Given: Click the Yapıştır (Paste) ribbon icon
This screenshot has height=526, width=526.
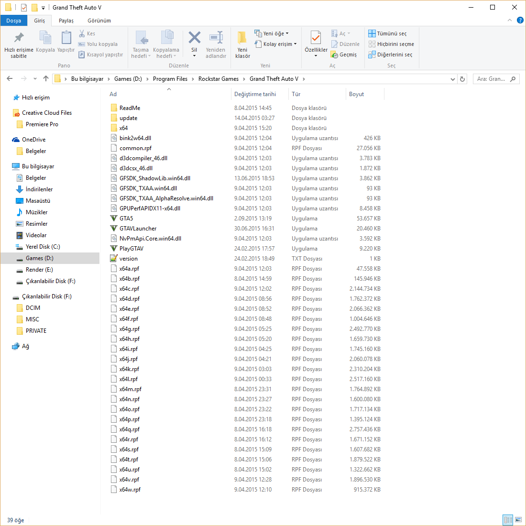Looking at the screenshot, I should pos(66,43).
